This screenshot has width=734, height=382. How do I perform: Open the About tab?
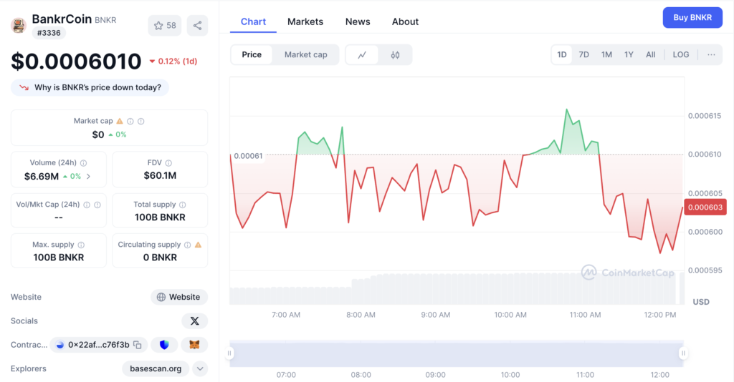[406, 22]
